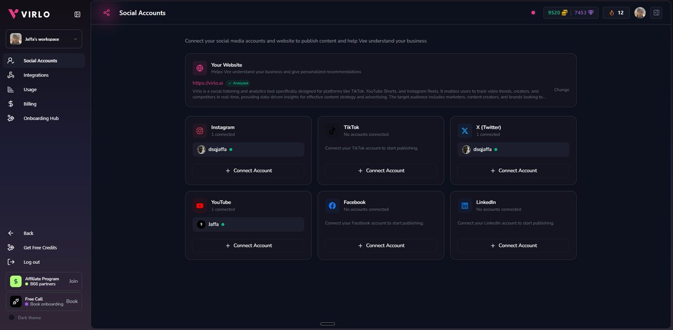
Task: Click the Virlo logo
Action: (29, 14)
